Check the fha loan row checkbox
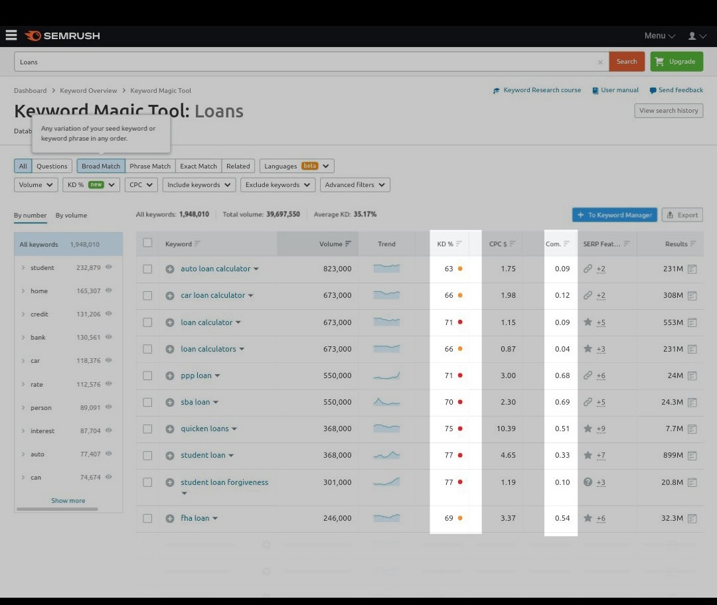The image size is (717, 605). point(147,518)
